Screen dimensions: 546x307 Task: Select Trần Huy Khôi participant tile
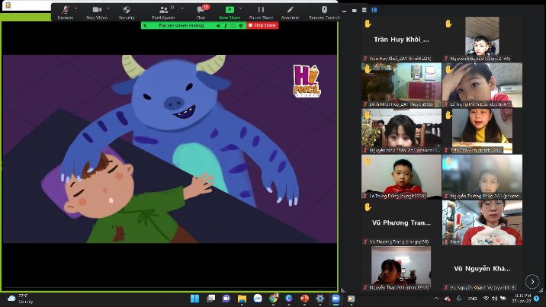[x=401, y=38]
